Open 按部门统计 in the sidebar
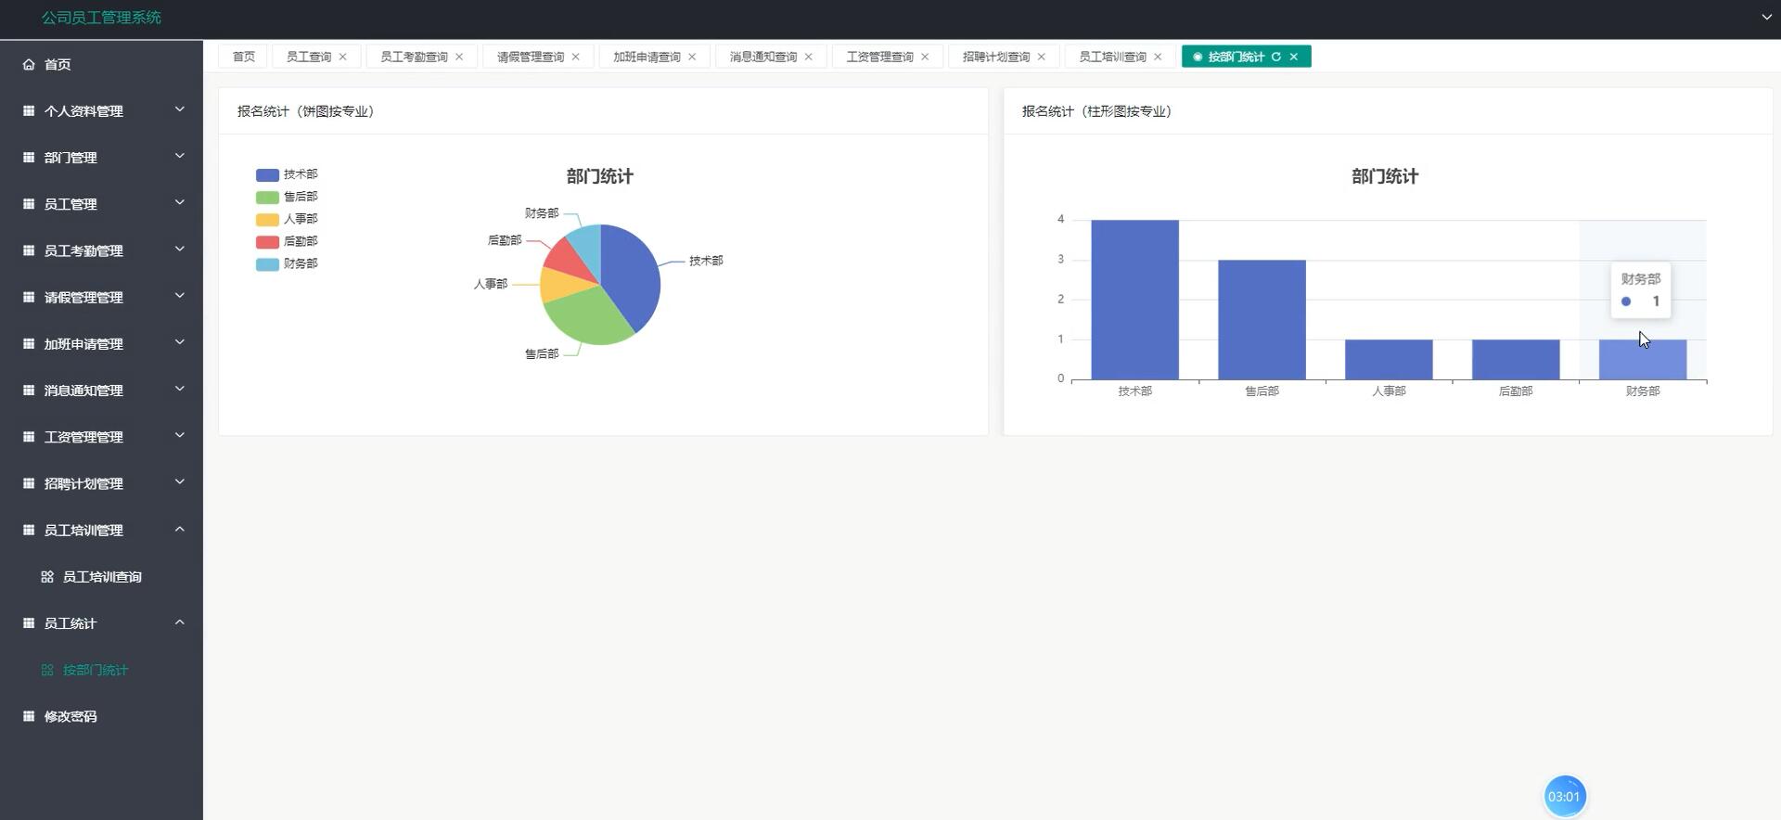This screenshot has height=820, width=1781. click(101, 670)
